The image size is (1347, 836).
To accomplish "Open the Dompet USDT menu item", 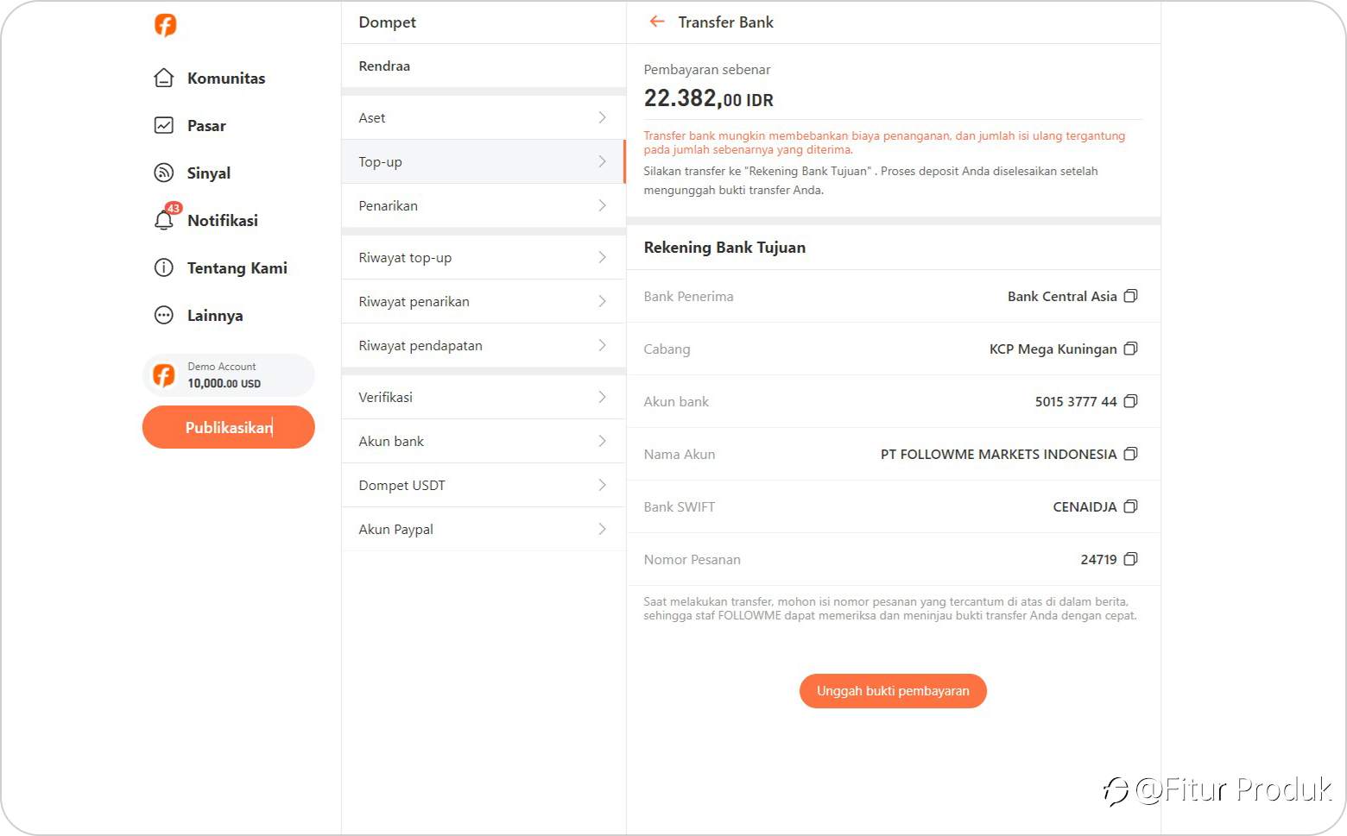I will click(x=484, y=485).
